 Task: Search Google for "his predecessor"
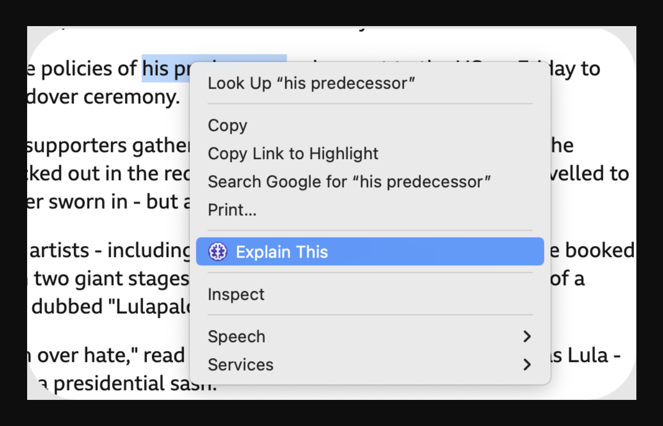tap(349, 182)
